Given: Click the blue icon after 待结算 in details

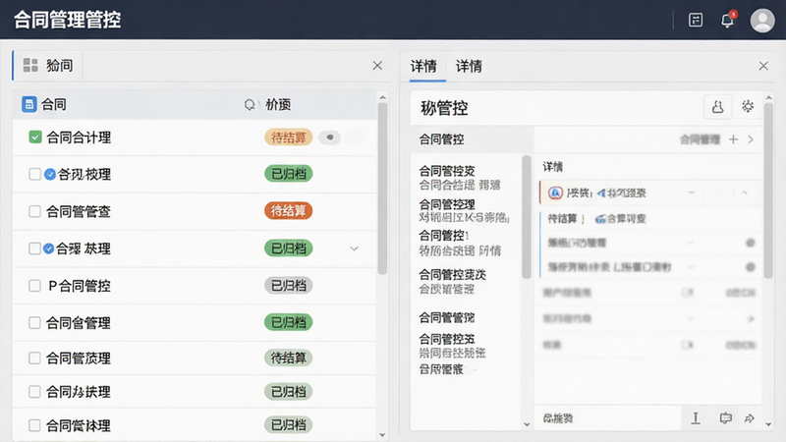Looking at the screenshot, I should [x=600, y=219].
